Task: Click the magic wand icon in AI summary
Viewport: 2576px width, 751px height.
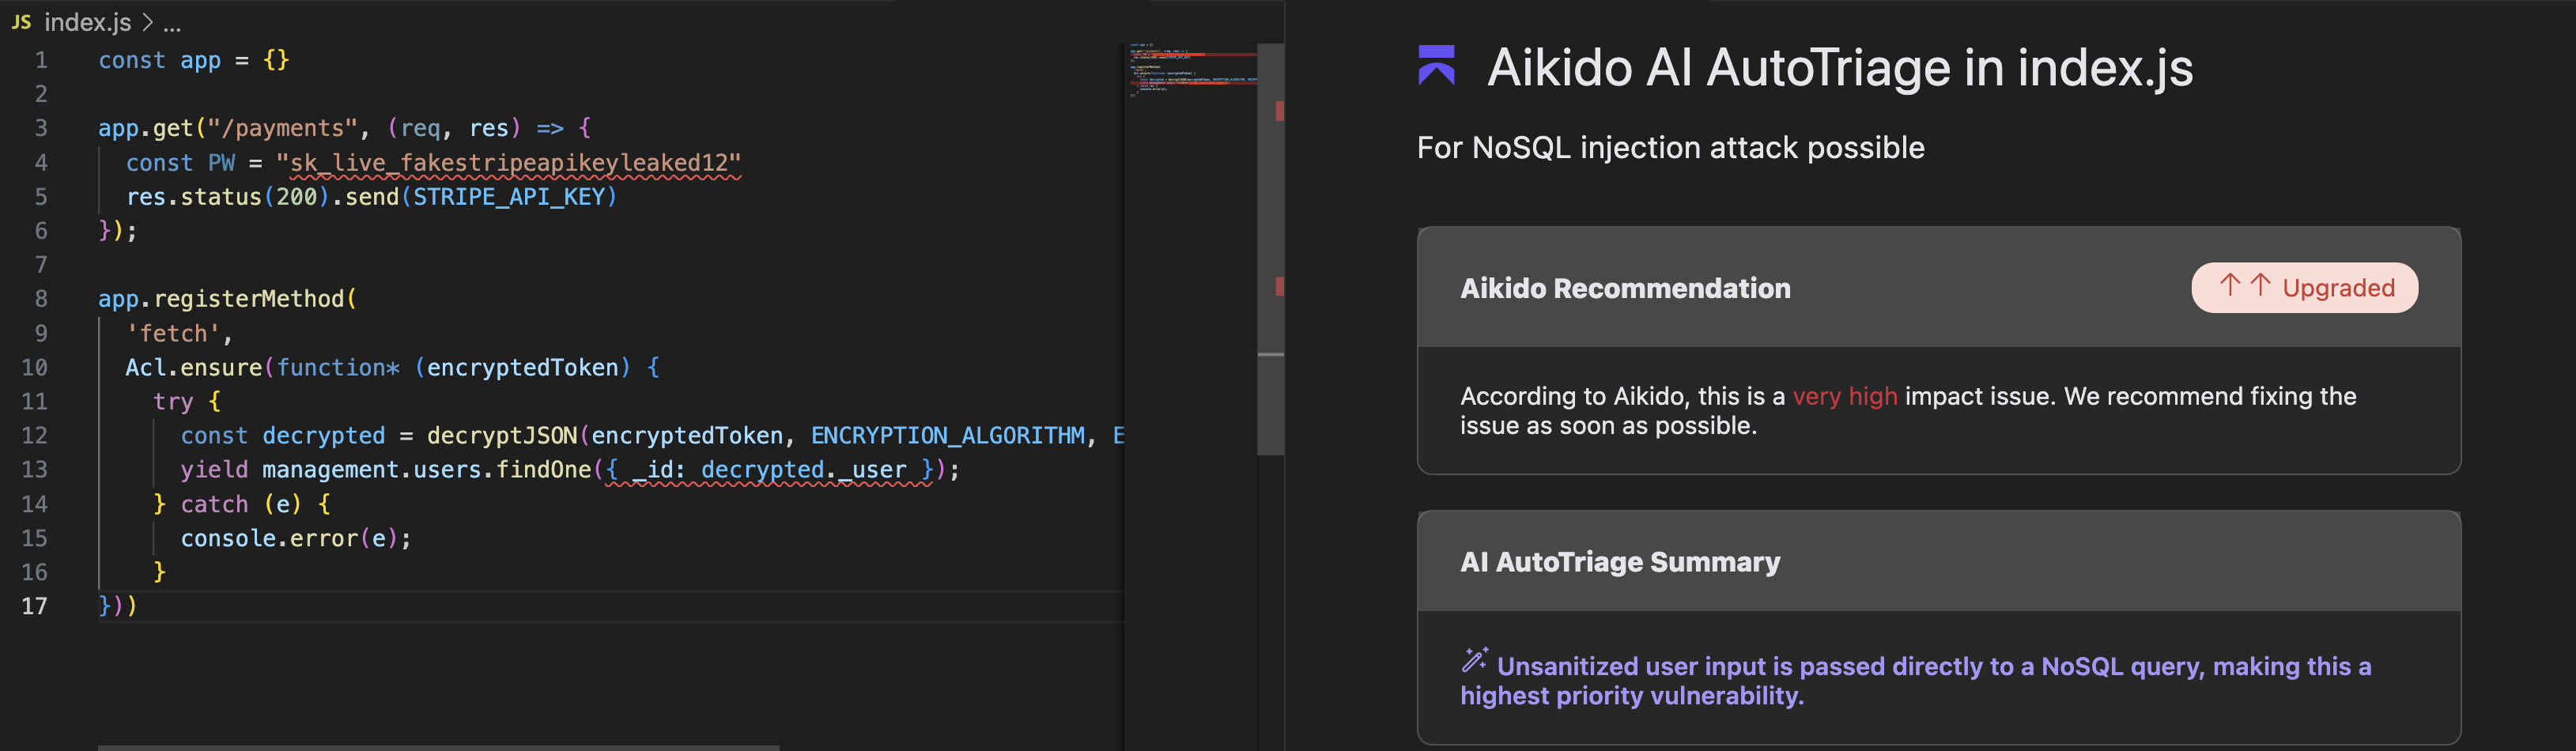Action: [1474, 660]
